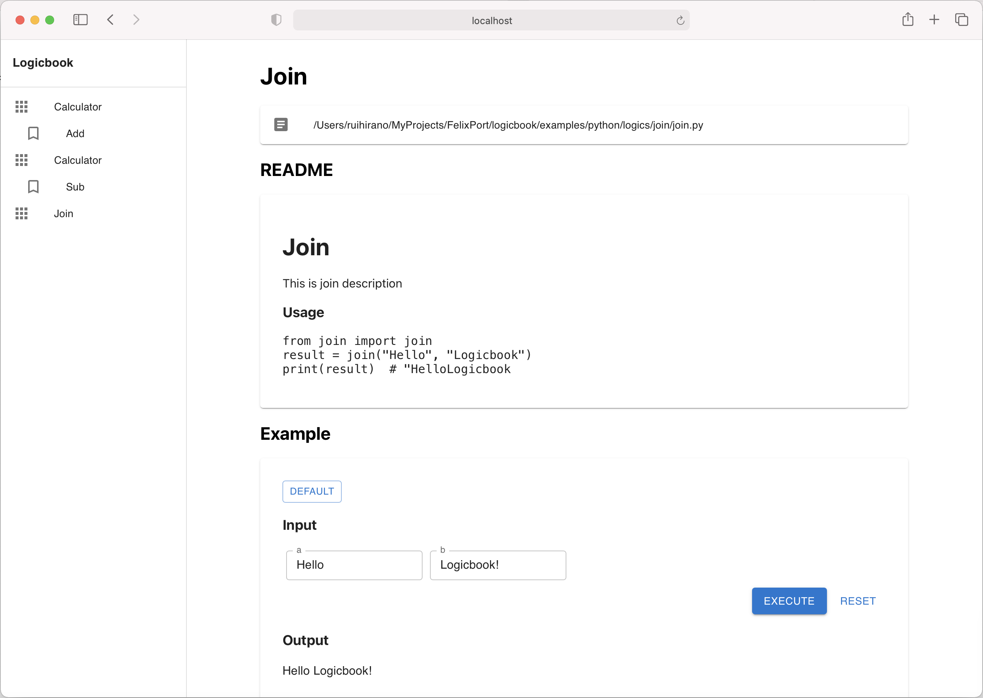Click the document icon beside the join.py path
This screenshot has height=698, width=983.
[x=281, y=124]
